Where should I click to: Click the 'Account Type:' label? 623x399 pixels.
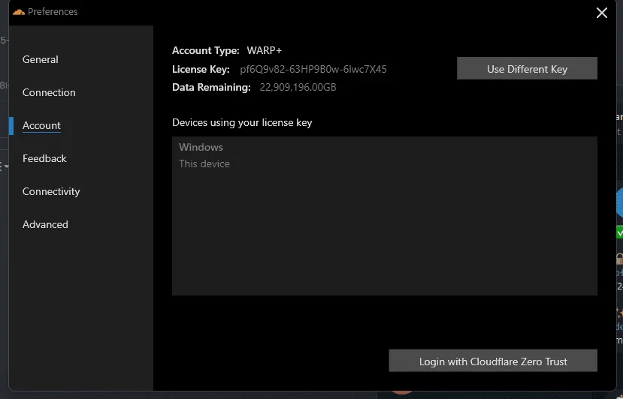point(205,50)
